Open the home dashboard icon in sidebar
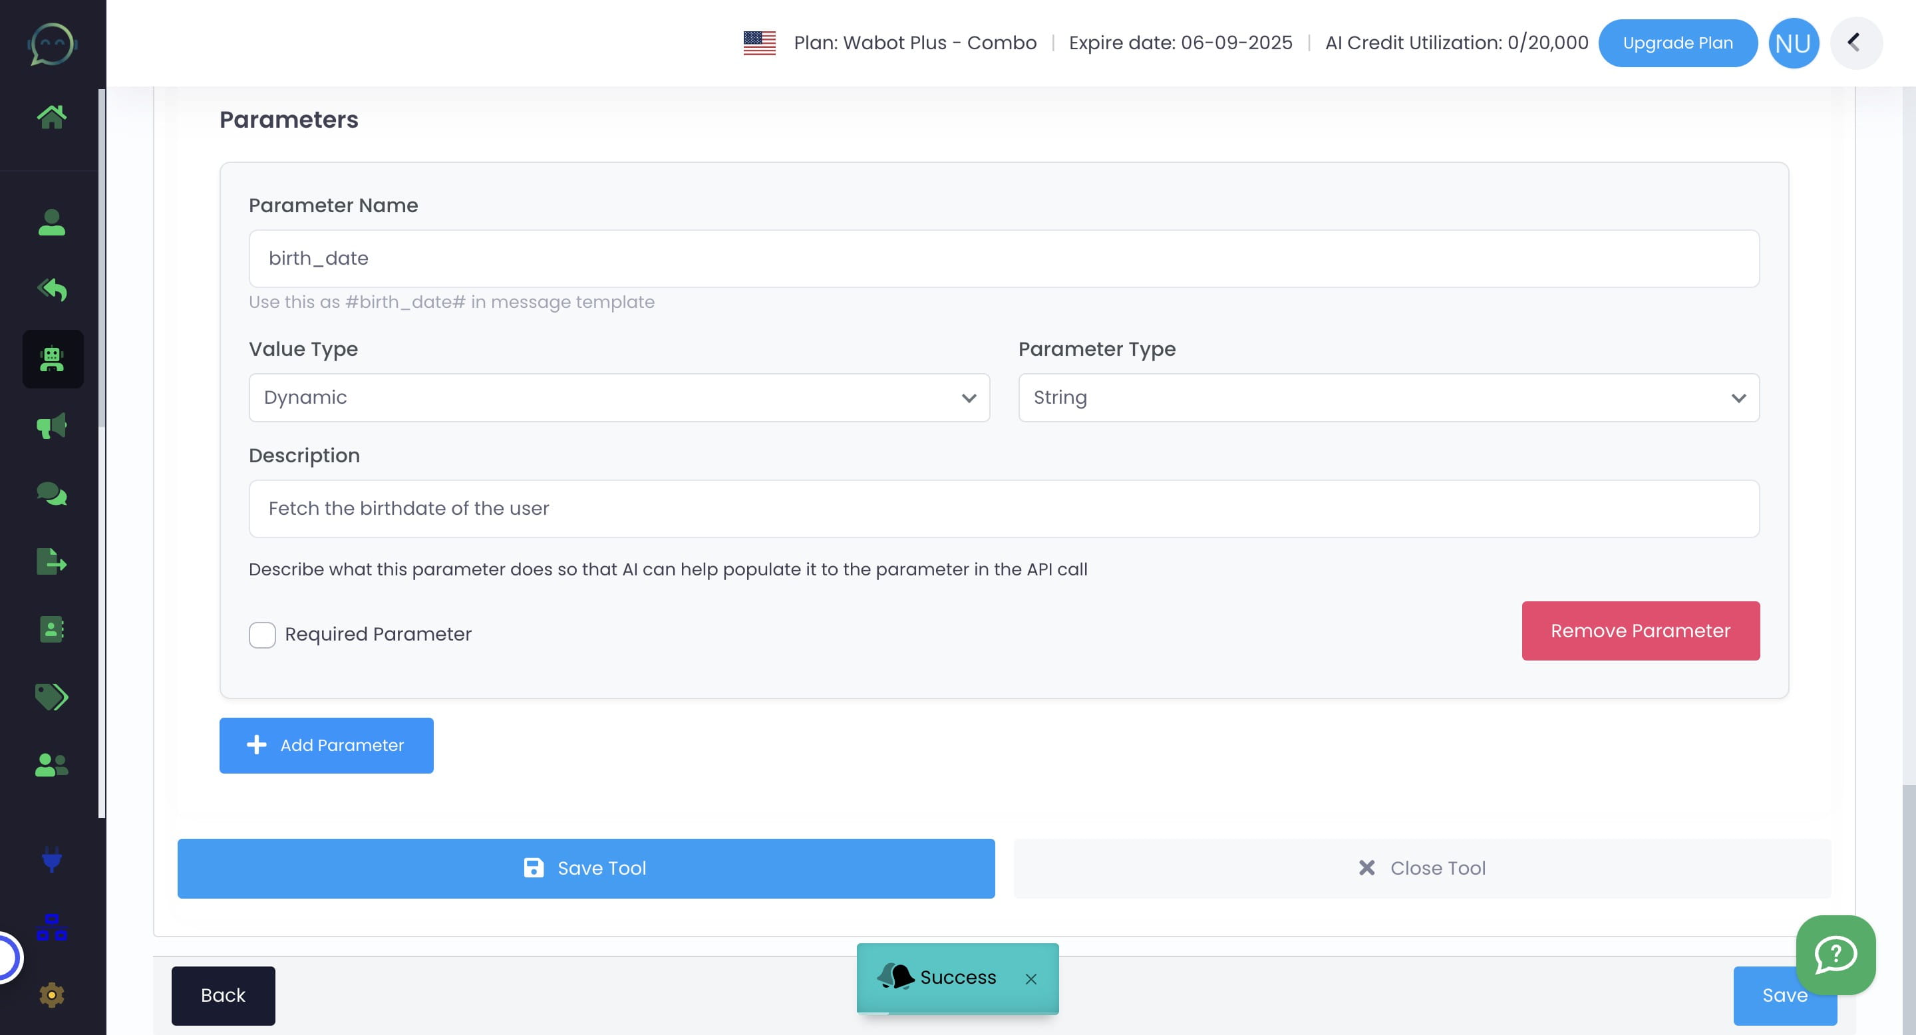Viewport: 1916px width, 1035px height. (51, 116)
